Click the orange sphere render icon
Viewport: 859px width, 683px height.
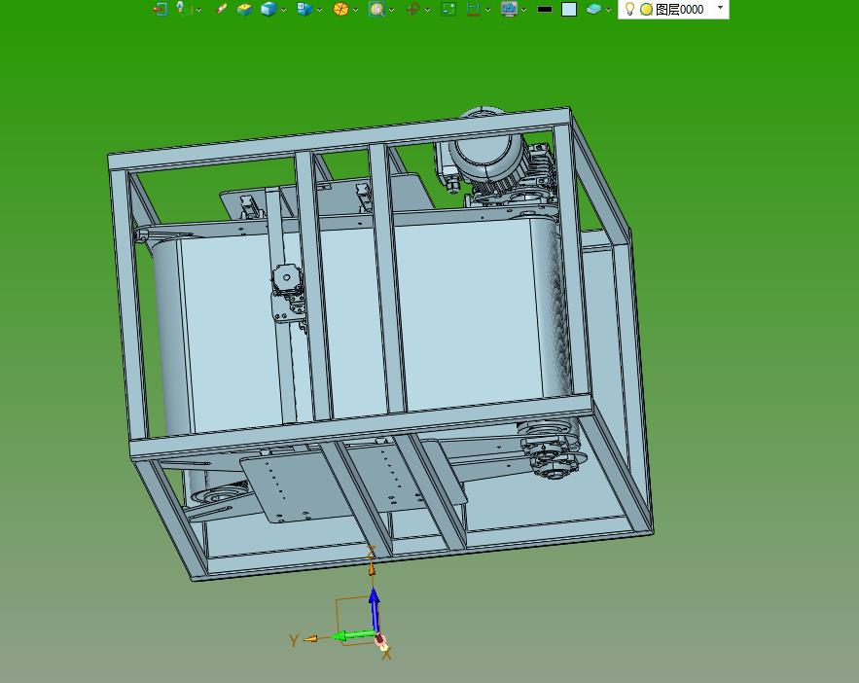pyautogui.click(x=340, y=10)
